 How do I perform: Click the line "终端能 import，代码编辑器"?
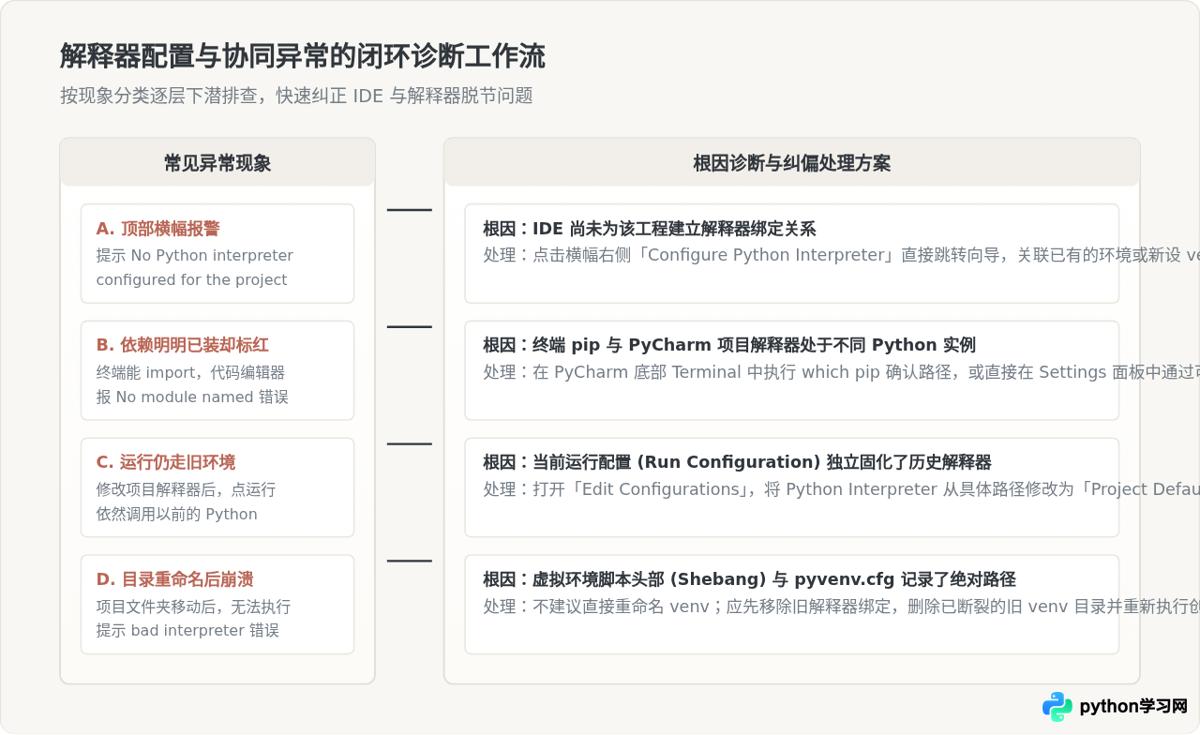[190, 372]
